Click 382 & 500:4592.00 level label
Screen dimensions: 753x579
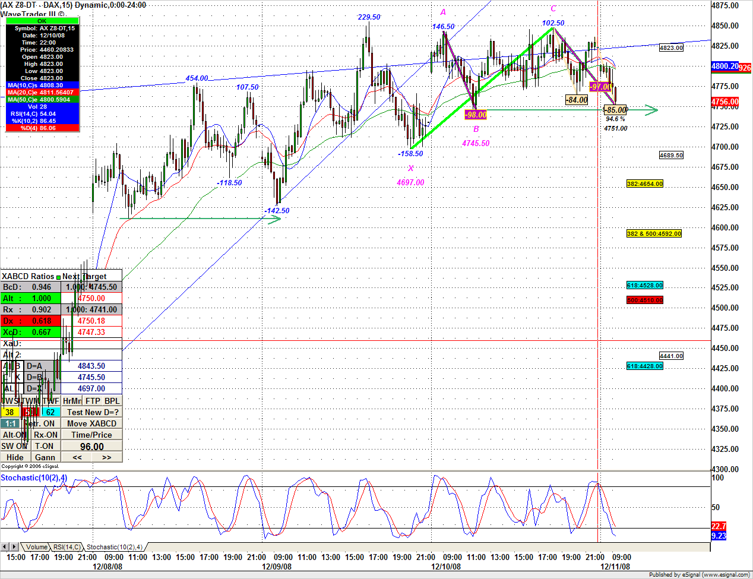coord(654,234)
